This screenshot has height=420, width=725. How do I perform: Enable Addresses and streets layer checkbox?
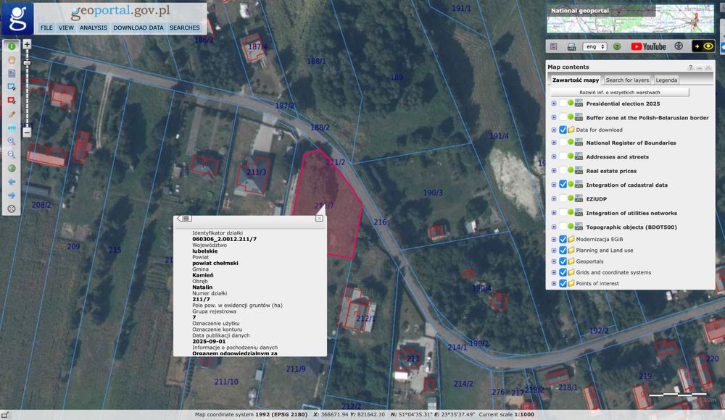[563, 156]
